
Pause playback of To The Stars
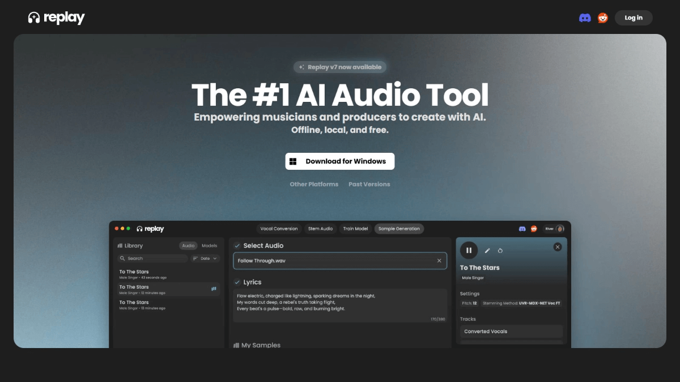coord(469,250)
